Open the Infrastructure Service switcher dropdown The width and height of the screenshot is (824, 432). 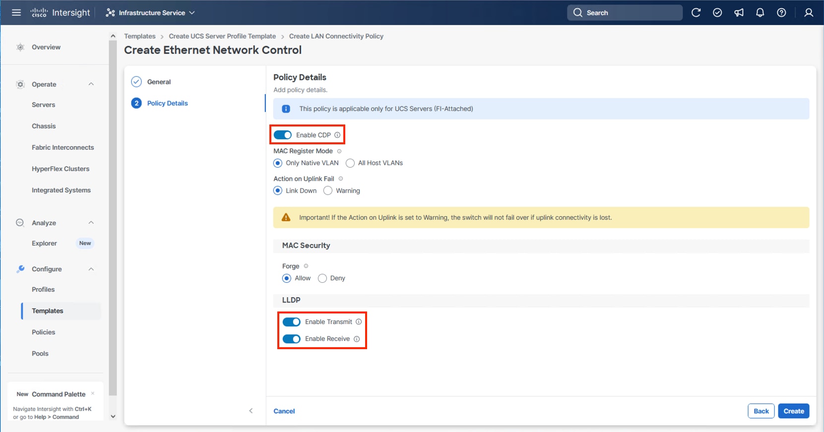[x=150, y=13]
